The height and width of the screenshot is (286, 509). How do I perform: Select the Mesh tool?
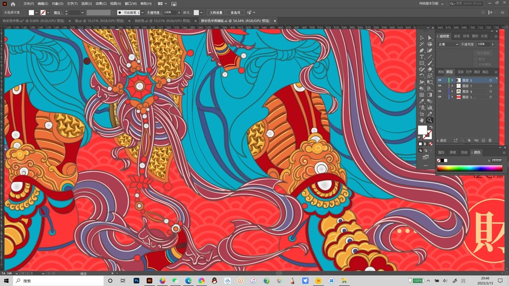[x=422, y=95]
